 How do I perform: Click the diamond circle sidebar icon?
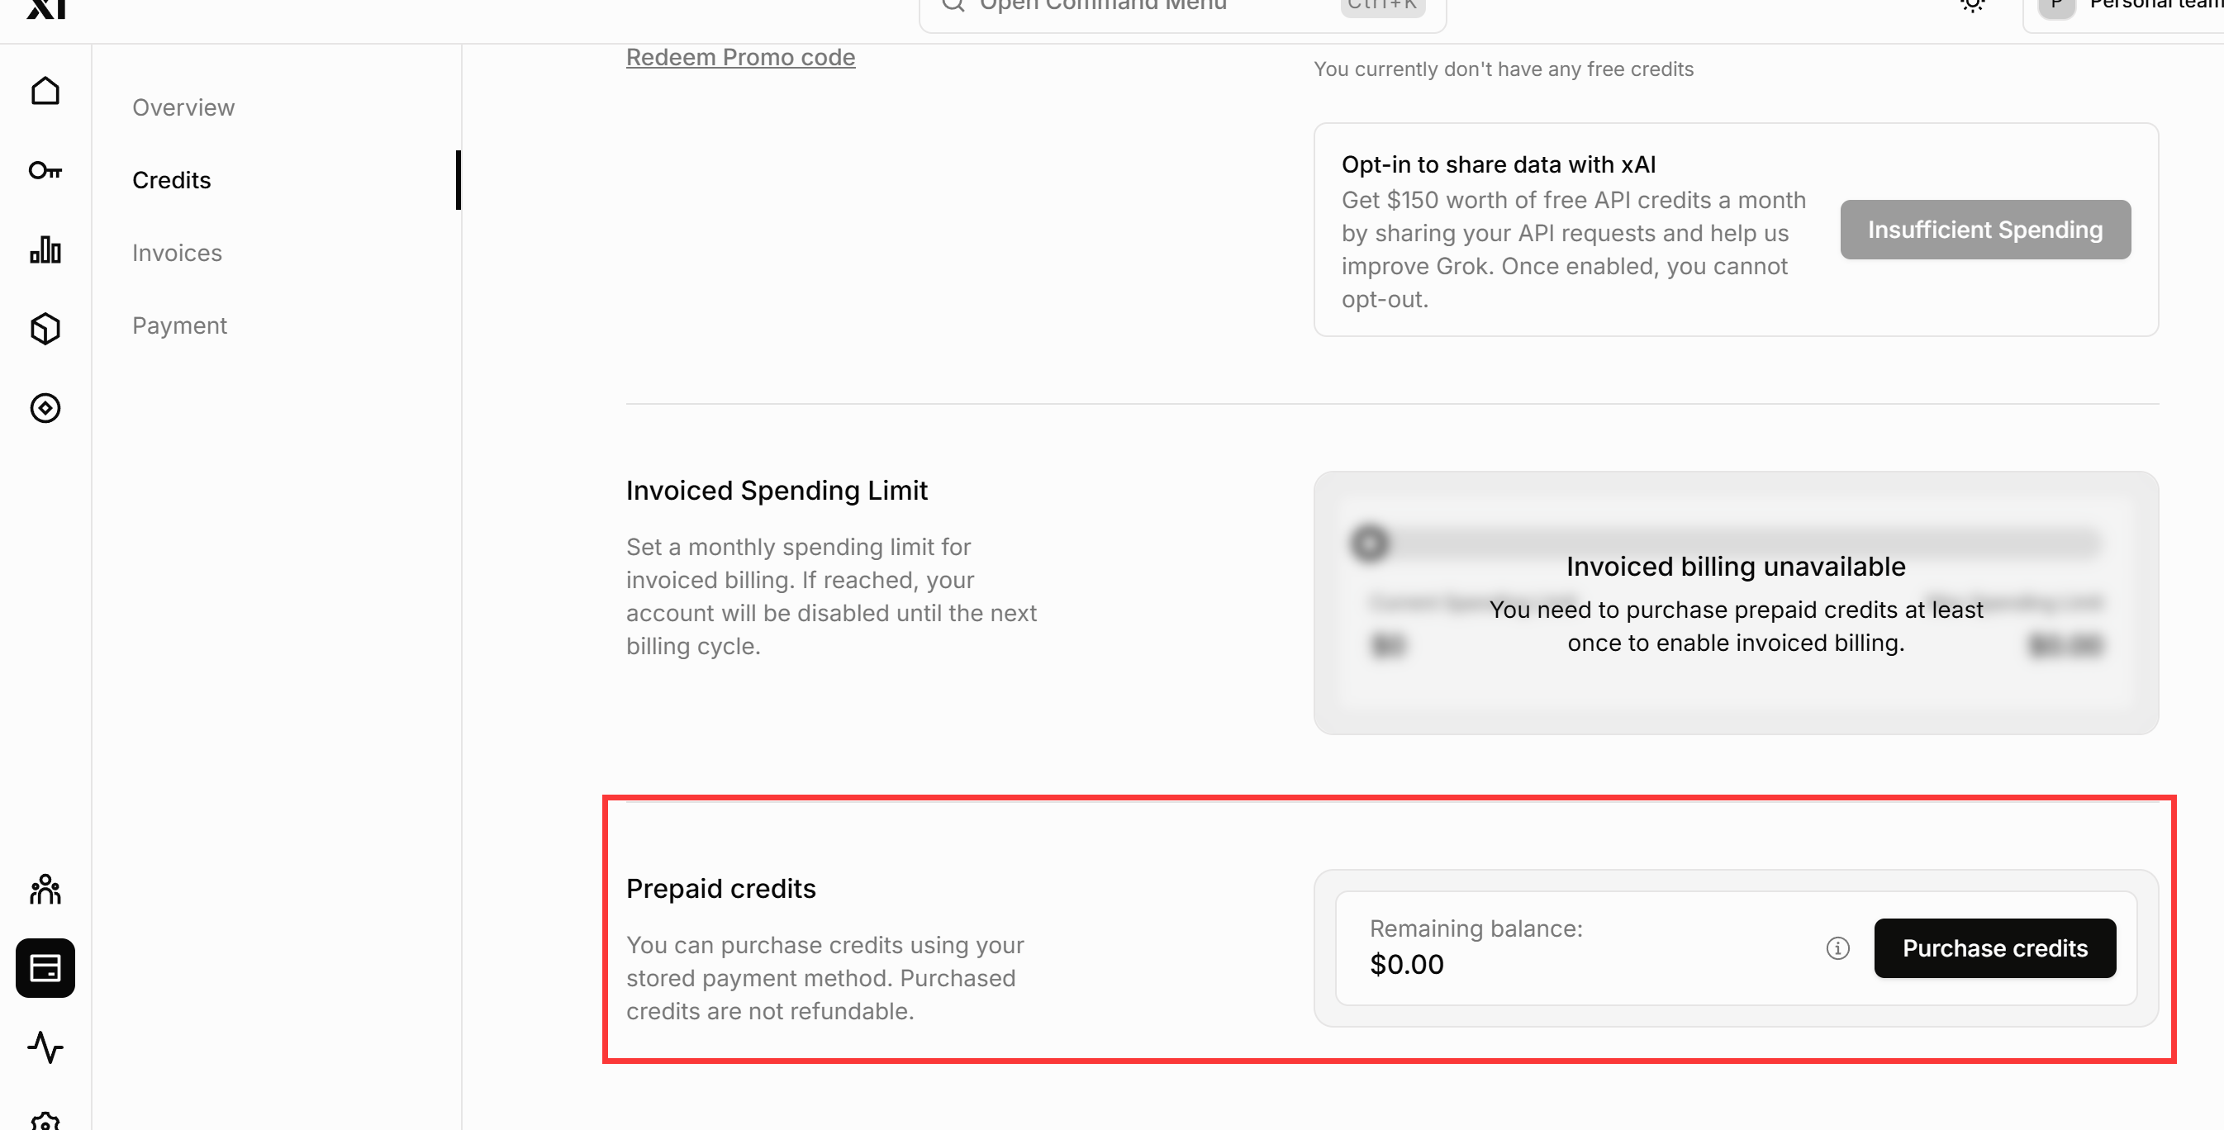(x=45, y=408)
